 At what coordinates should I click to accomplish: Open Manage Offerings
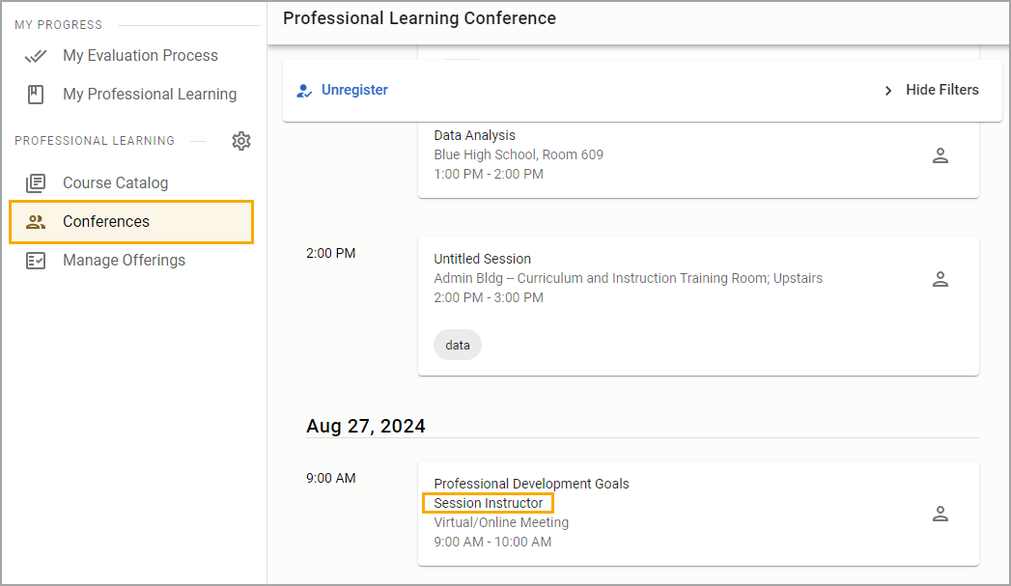(x=124, y=261)
